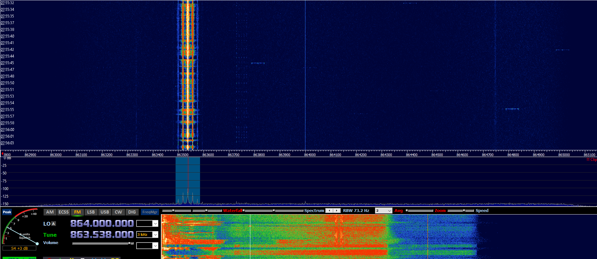Screen dimensions: 597x259
Task: Select the ECSS demodulation mode
Action: click(x=64, y=212)
